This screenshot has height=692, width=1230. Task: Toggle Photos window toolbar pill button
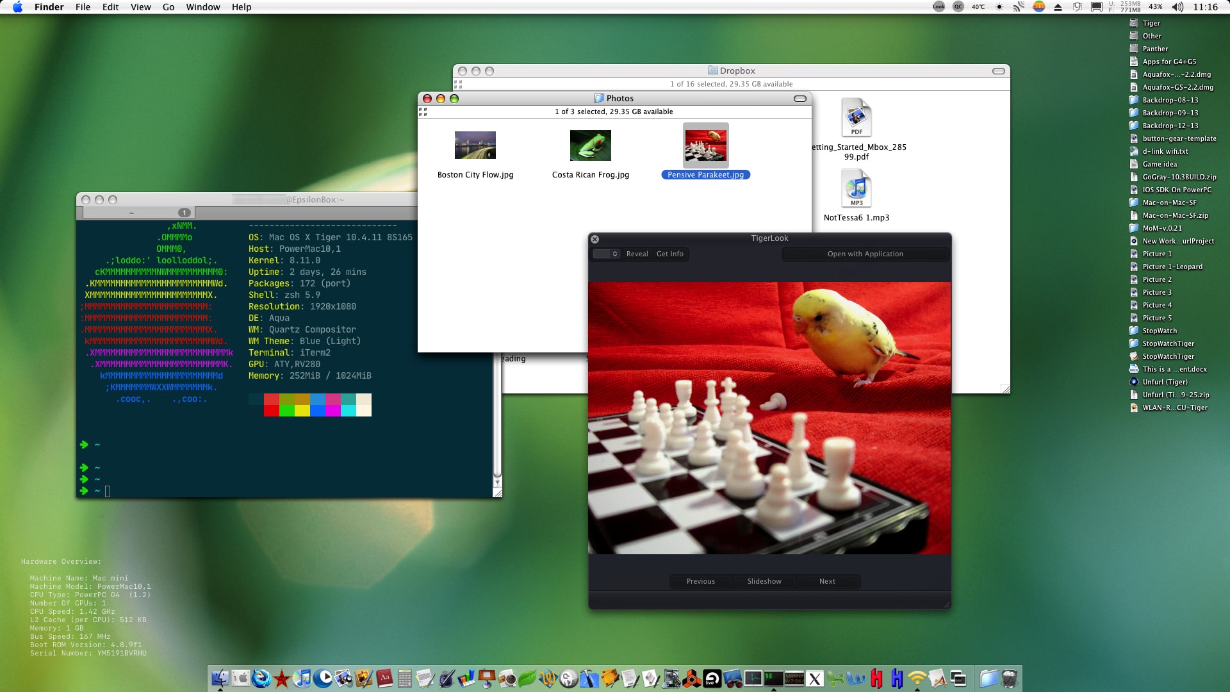tap(800, 99)
